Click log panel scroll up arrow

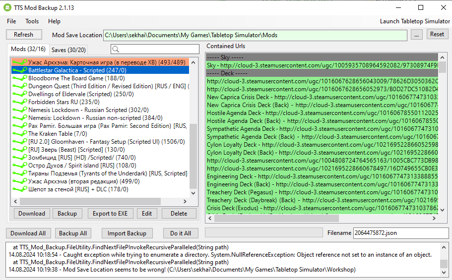pyautogui.click(x=444, y=247)
